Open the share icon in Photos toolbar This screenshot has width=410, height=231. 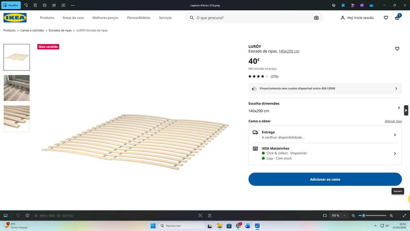coord(54,5)
